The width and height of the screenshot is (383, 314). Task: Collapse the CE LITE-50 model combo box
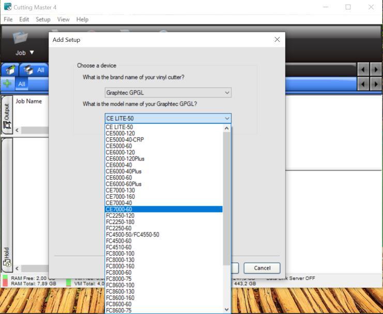[x=168, y=118]
